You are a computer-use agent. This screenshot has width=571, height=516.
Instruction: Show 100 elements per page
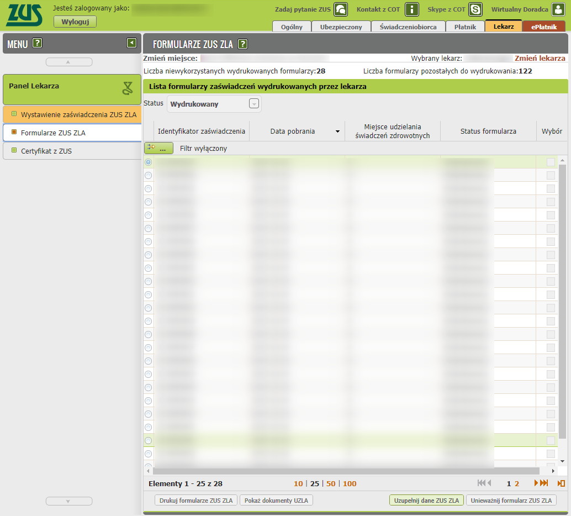[350, 483]
